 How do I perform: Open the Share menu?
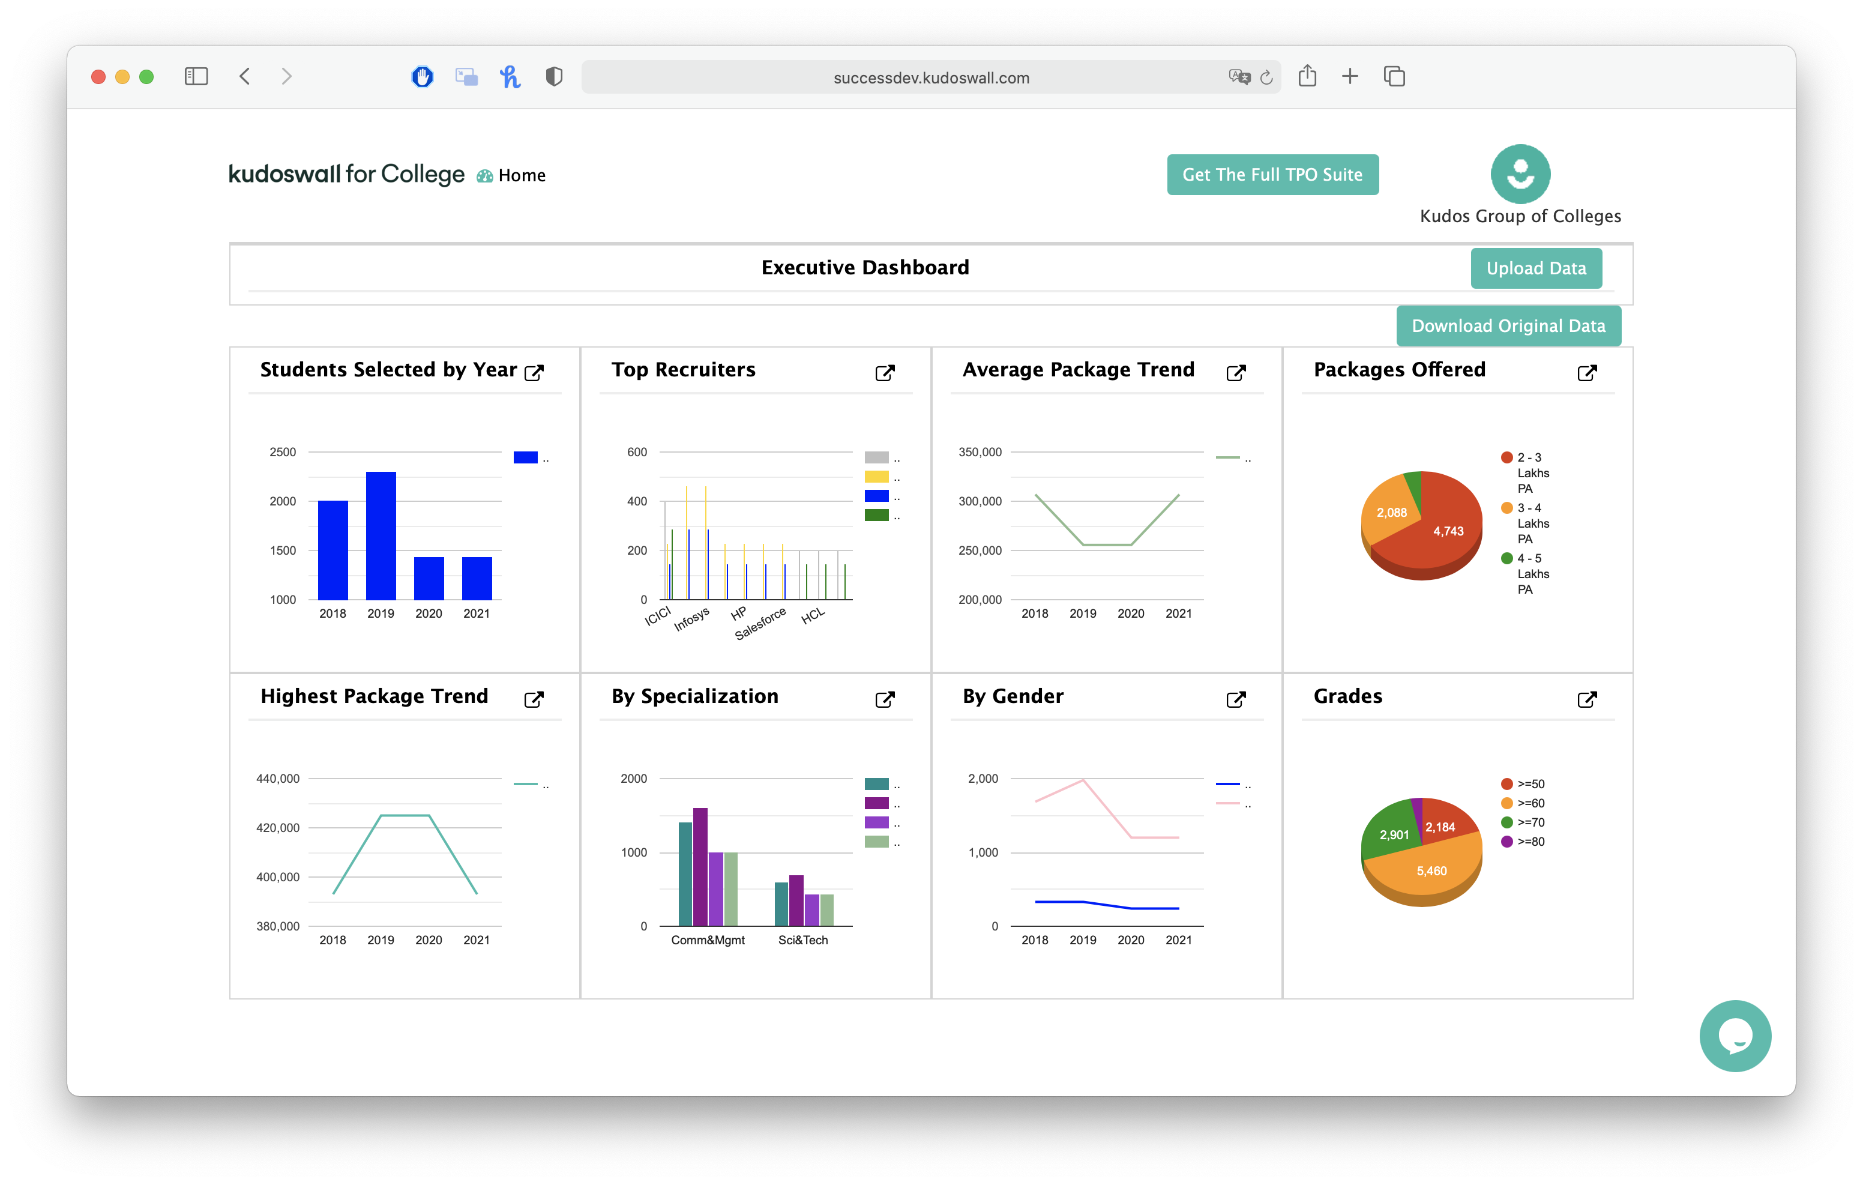coord(1307,76)
